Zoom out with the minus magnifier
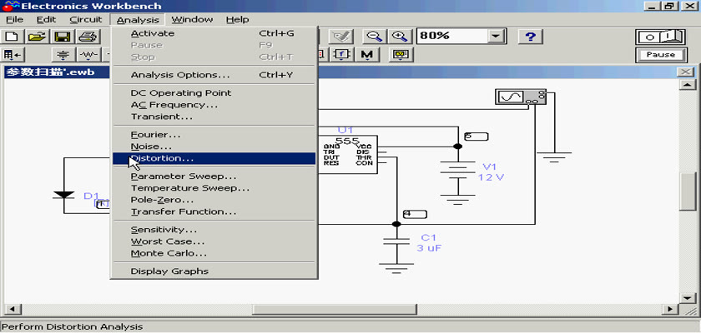This screenshot has width=701, height=333. pos(372,36)
